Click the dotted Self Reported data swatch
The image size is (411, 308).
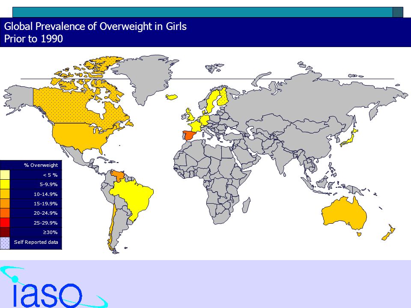[5, 243]
